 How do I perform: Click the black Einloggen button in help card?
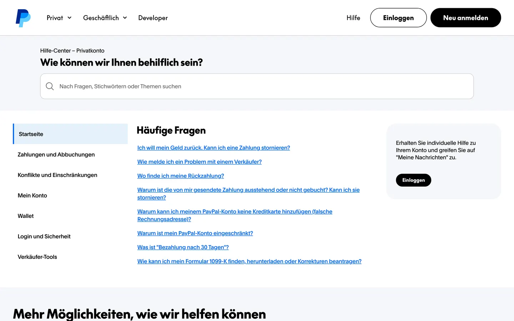coord(413,180)
